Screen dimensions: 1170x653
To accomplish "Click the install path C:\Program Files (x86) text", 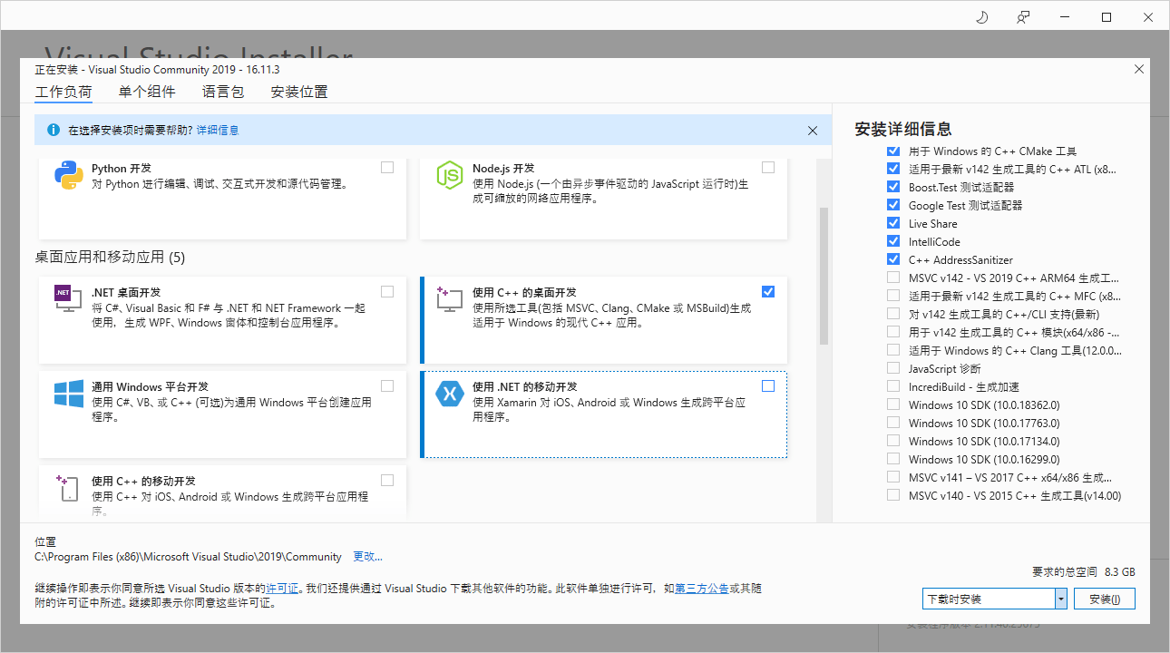I will 188,557.
